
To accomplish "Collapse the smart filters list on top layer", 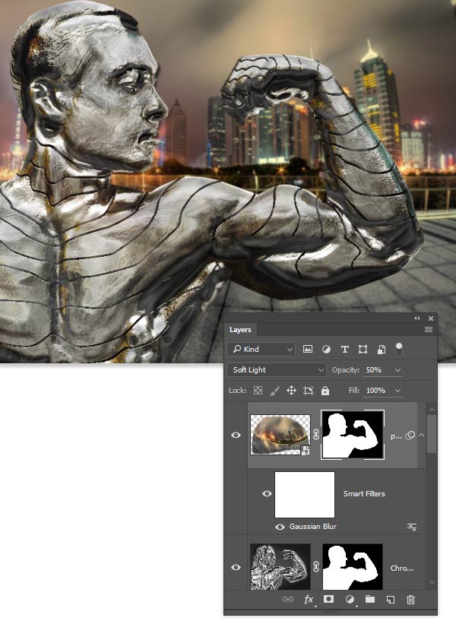I will (422, 435).
